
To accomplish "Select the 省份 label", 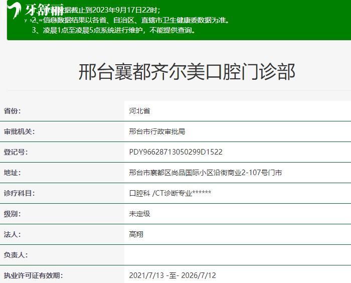I will (x=13, y=111).
